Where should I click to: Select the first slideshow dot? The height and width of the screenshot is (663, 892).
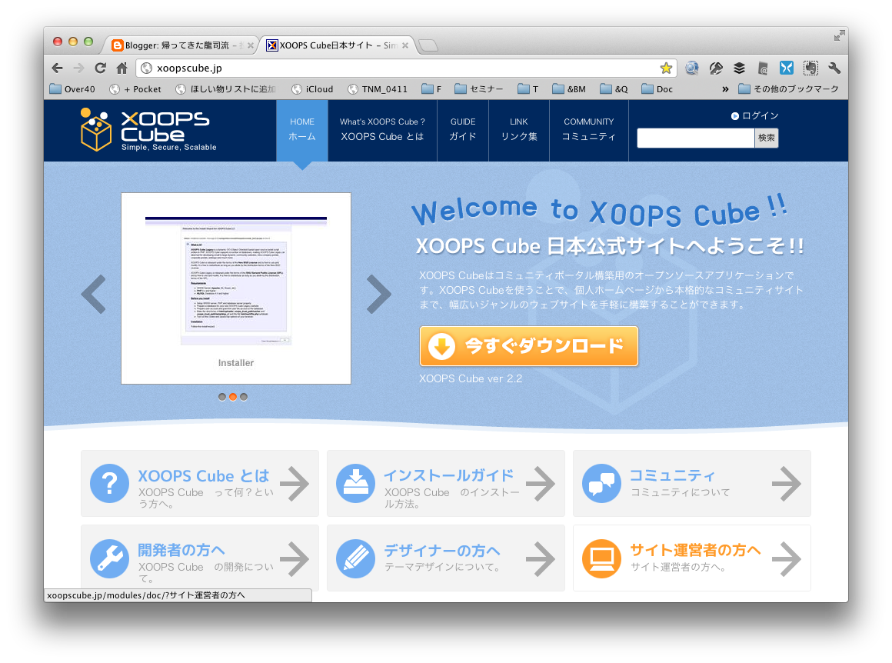pos(222,397)
